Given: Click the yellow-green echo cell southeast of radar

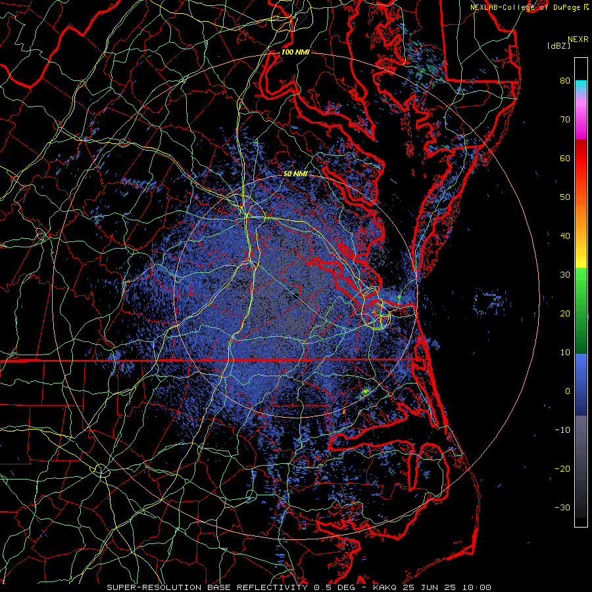Looking at the screenshot, I should coord(365,392).
